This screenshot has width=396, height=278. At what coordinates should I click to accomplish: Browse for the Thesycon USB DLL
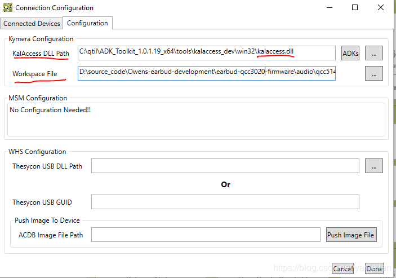(374, 166)
